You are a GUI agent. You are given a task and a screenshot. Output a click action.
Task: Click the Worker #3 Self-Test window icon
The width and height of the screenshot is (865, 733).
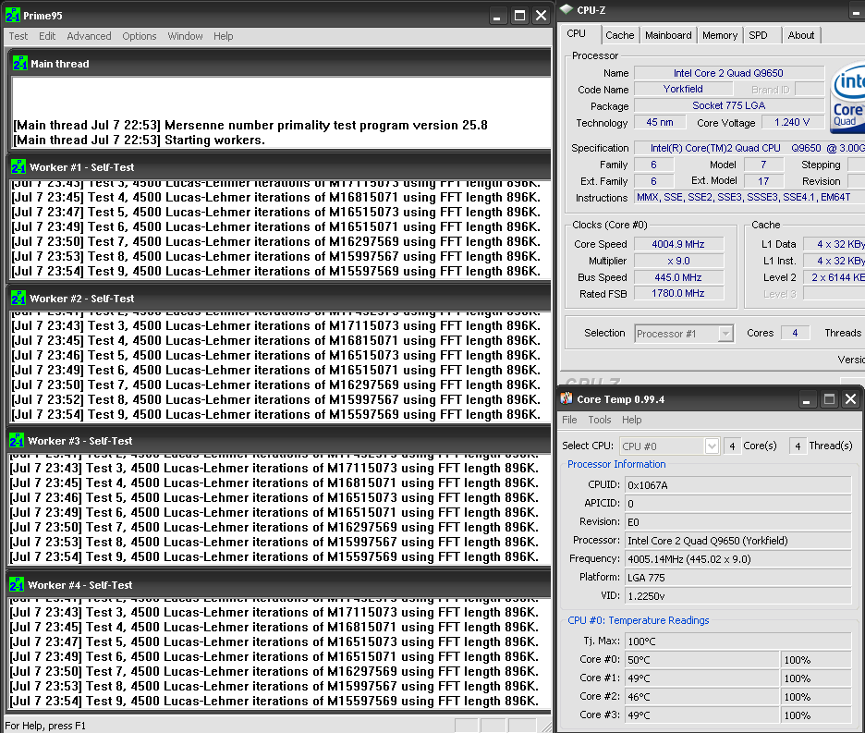coord(18,441)
